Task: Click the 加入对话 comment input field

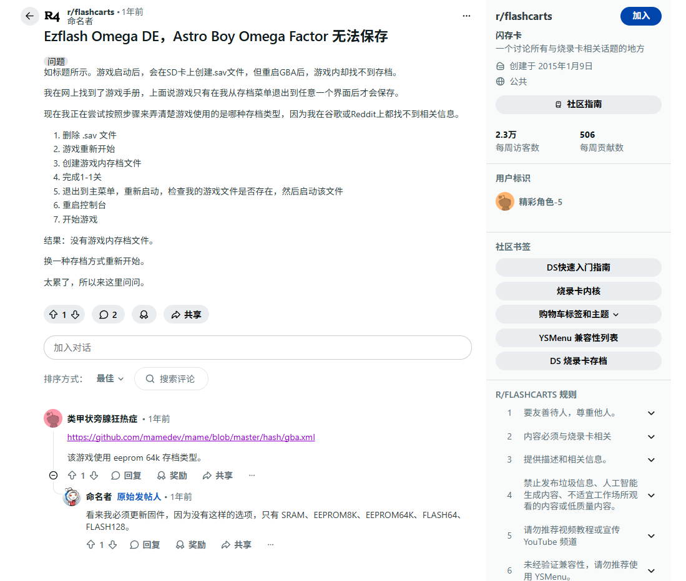Action: (257, 348)
